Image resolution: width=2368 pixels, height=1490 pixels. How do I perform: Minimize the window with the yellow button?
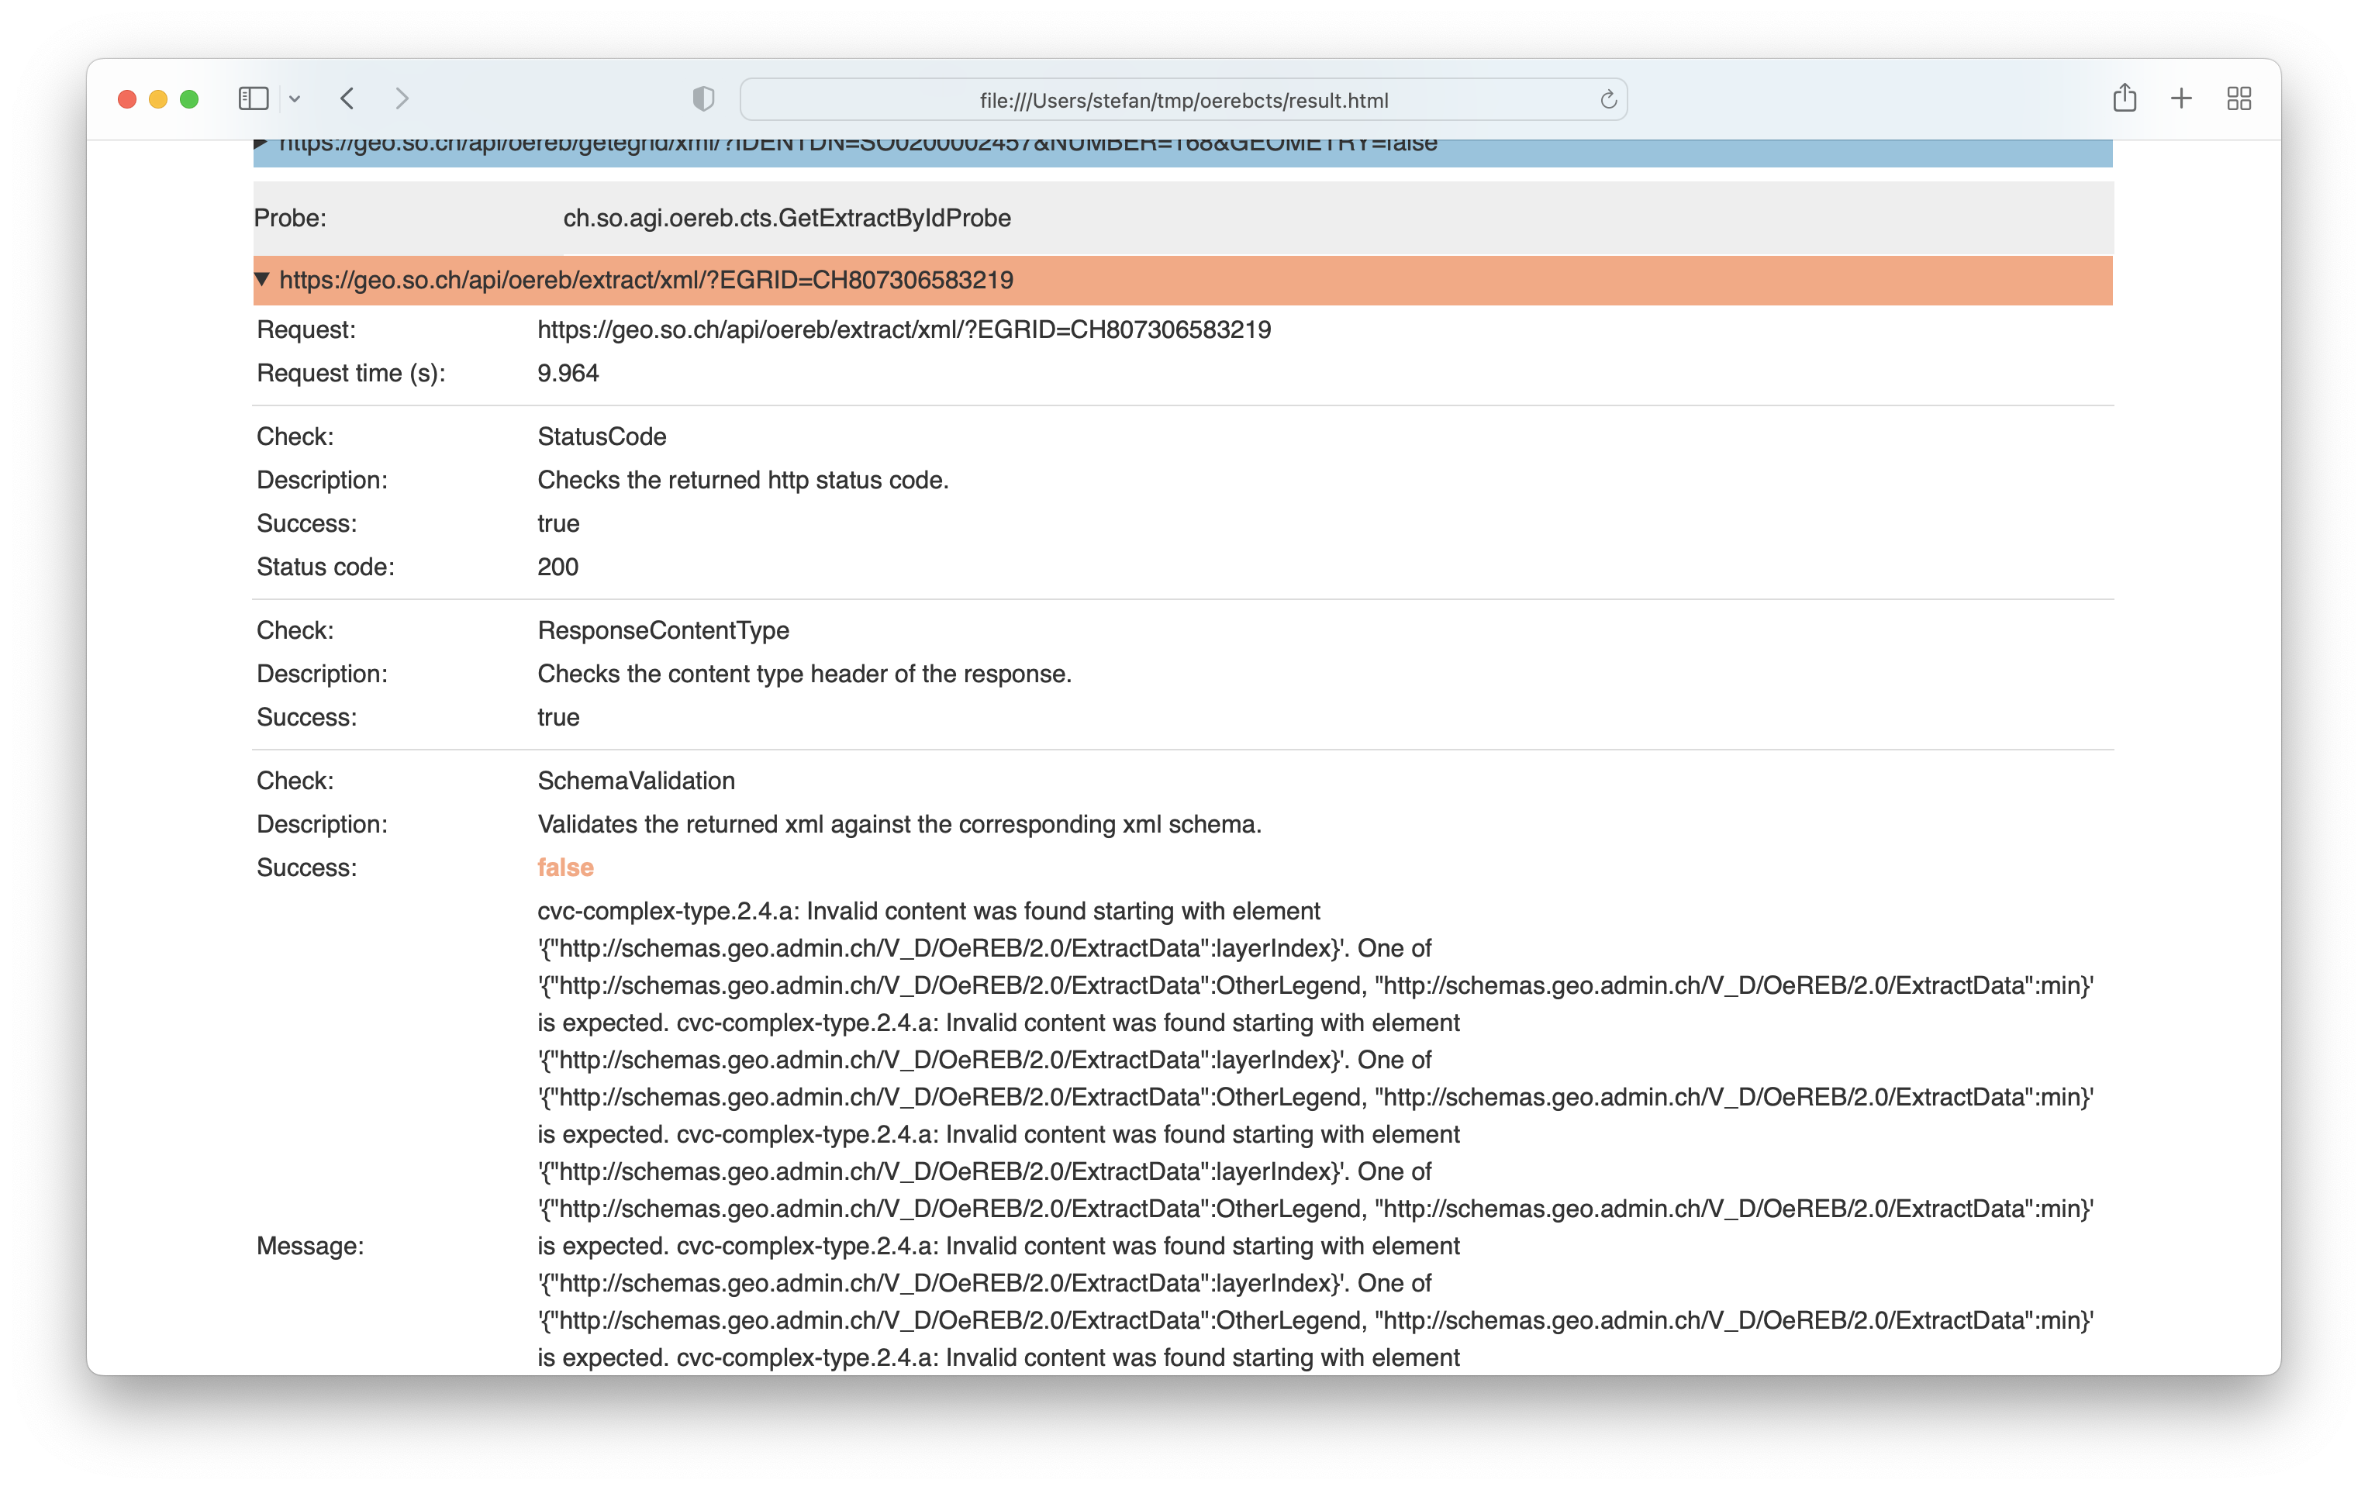pyautogui.click(x=158, y=98)
